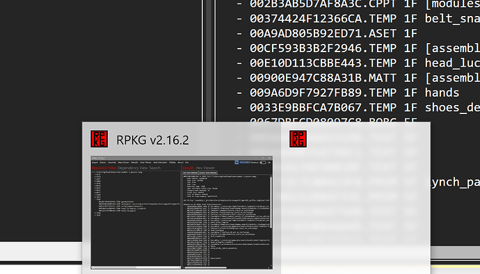Select the 00900E947C88A31B.MATT row

pos(358,78)
